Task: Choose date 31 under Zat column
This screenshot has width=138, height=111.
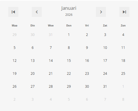Action: pyautogui.click(x=105, y=87)
